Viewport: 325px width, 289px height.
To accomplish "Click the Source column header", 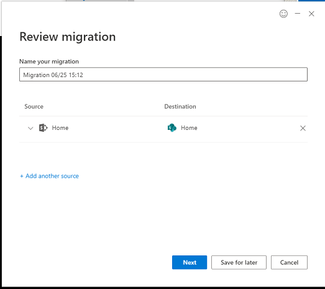I will click(x=34, y=106).
